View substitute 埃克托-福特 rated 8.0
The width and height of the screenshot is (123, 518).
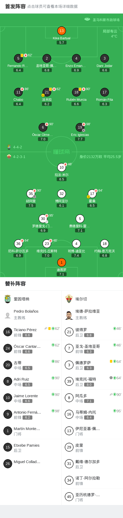pyautogui.click(x=92, y=381)
